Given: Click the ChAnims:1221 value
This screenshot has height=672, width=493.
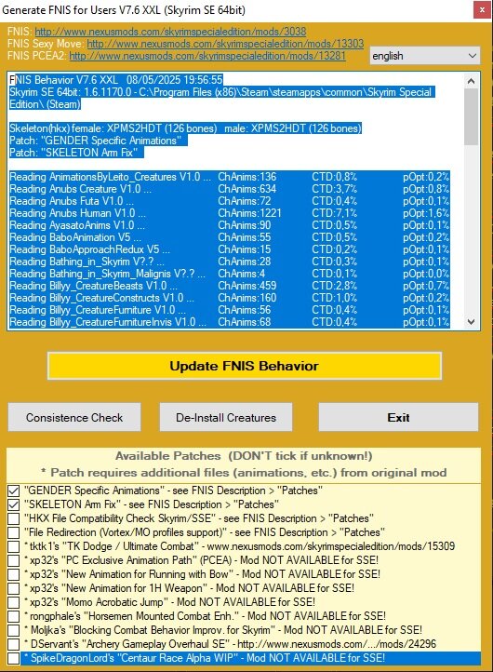Looking at the screenshot, I should tap(249, 213).
